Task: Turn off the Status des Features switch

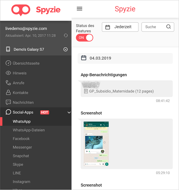Action: (x=84, y=38)
